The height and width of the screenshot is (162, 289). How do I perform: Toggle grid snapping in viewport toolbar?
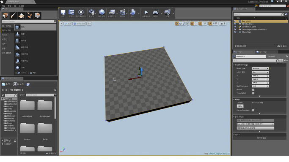click(x=192, y=24)
